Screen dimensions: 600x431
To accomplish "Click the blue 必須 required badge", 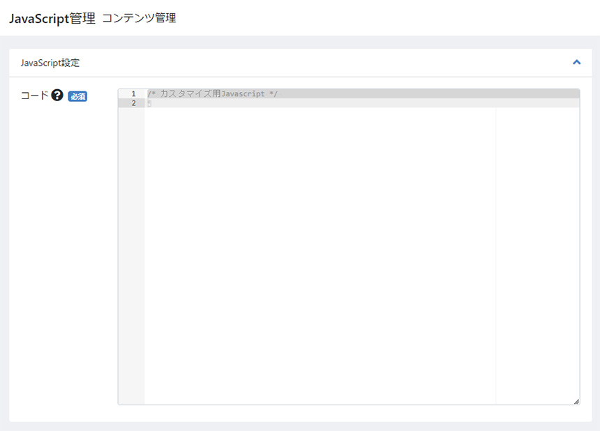I will (x=77, y=96).
